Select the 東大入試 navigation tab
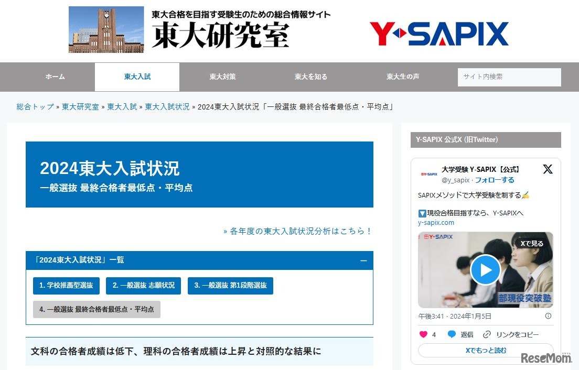 [137, 77]
